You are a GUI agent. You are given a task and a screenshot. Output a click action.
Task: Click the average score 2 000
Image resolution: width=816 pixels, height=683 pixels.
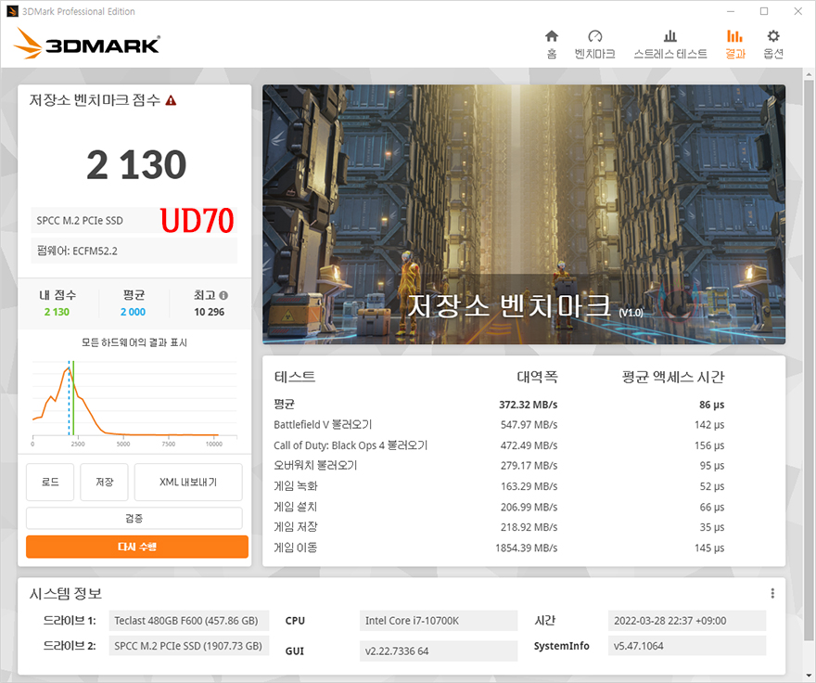(133, 312)
